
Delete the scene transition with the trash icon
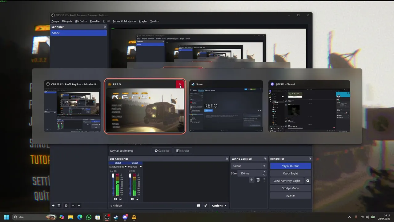258,180
